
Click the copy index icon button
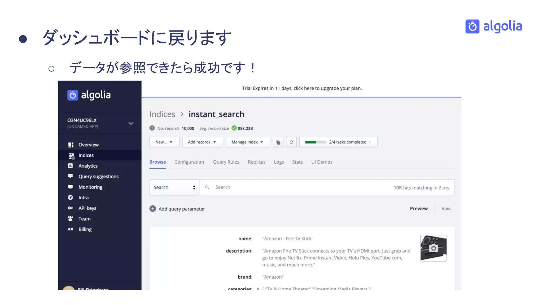tap(278, 142)
